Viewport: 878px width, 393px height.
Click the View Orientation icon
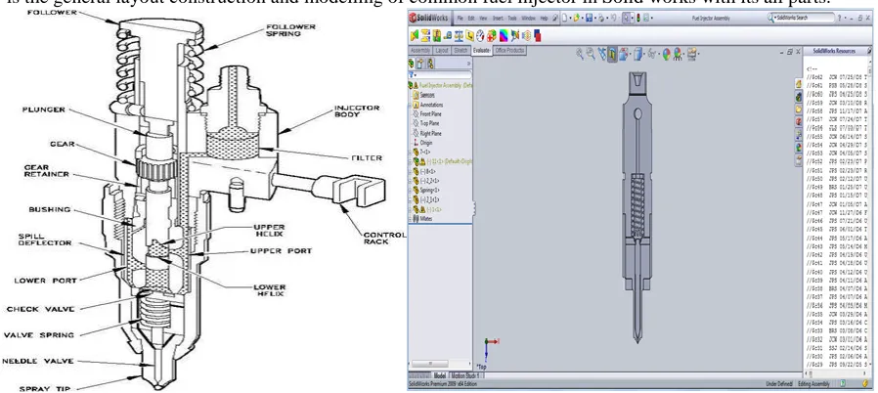tap(623, 54)
